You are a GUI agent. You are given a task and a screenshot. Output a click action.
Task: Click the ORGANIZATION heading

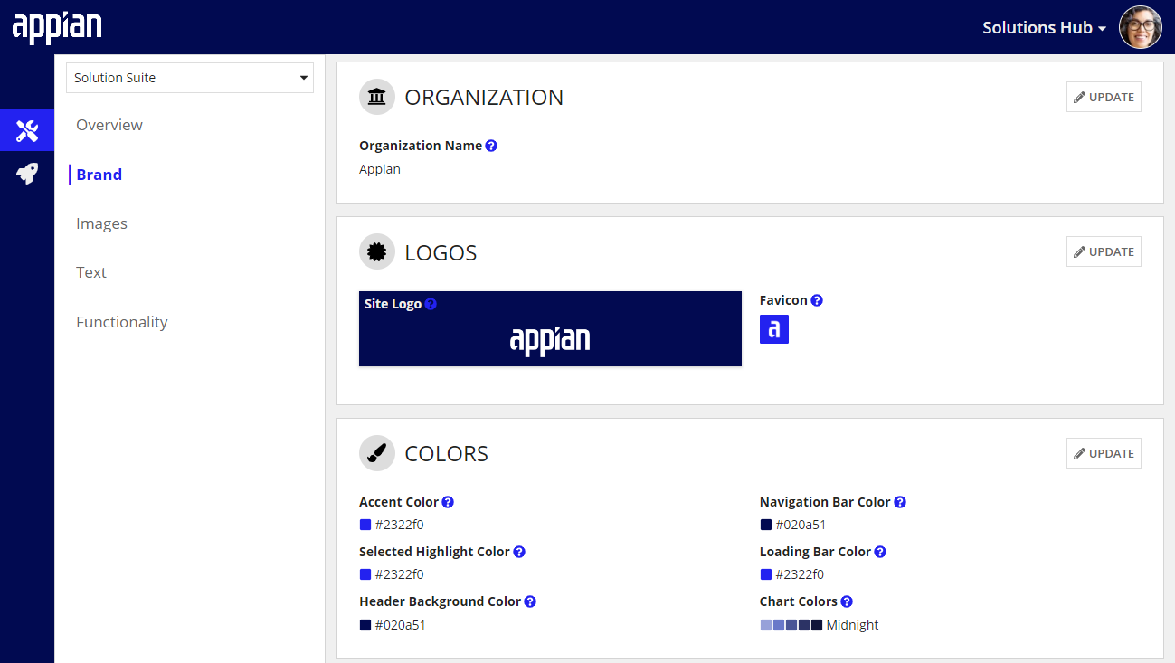[x=484, y=98]
